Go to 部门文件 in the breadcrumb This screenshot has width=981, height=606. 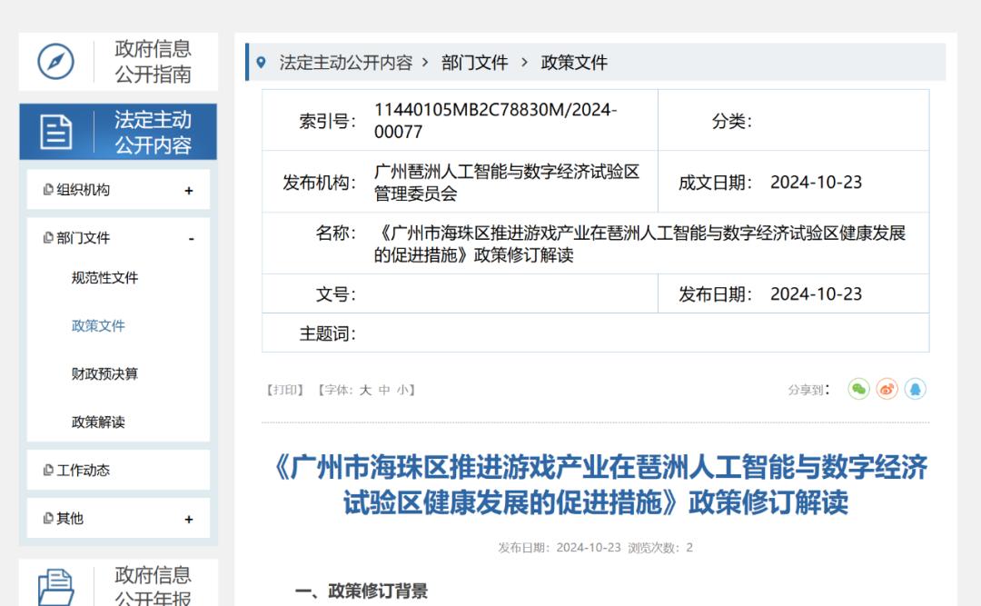pos(474,63)
